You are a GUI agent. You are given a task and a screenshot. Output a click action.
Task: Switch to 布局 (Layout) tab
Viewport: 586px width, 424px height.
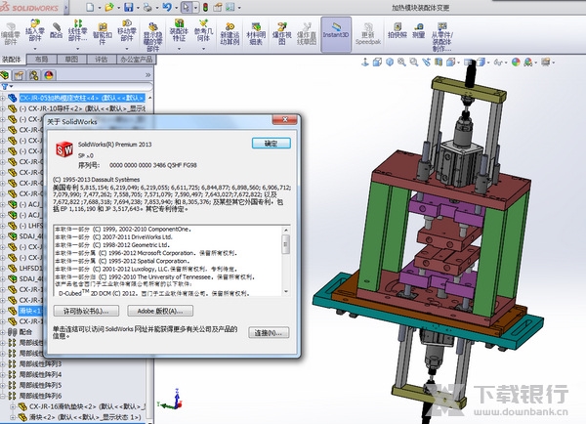coord(41,59)
